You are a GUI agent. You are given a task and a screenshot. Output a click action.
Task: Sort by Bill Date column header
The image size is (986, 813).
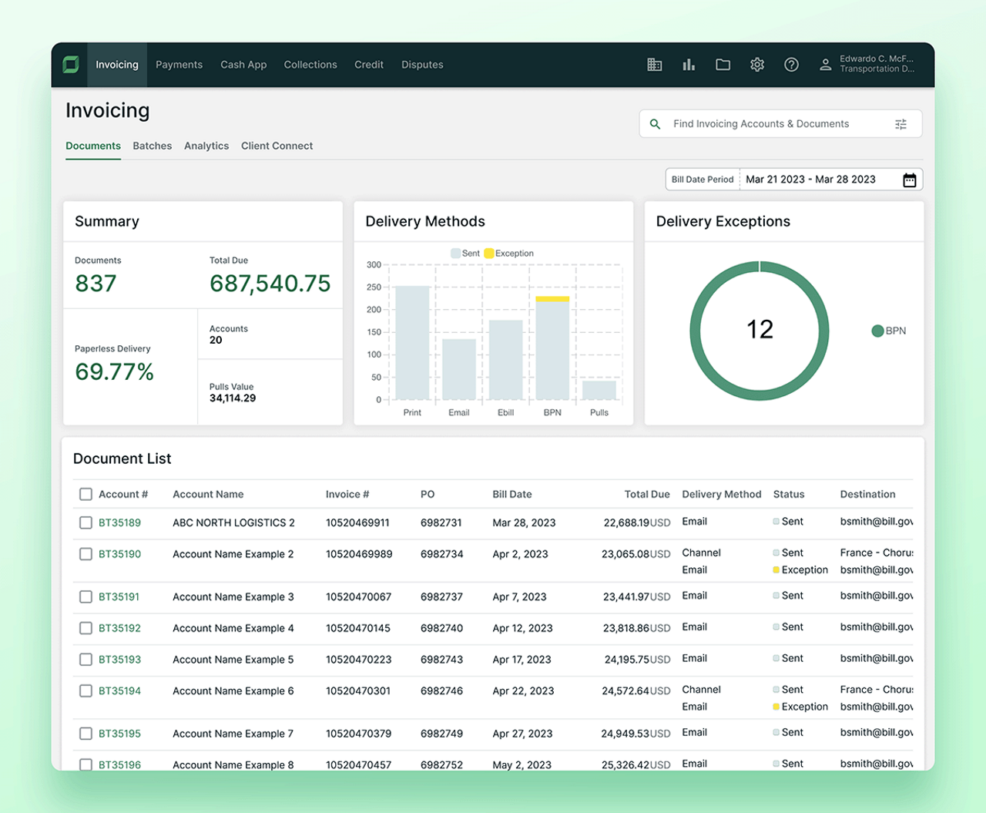[x=512, y=495]
